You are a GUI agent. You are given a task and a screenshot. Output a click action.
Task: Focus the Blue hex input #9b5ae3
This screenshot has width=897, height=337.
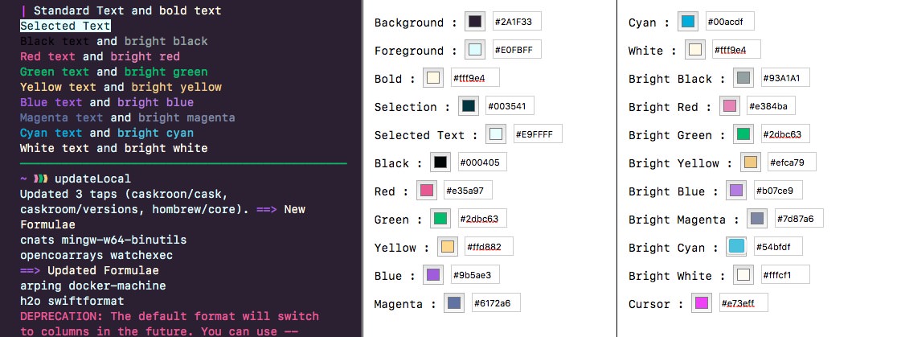476,275
